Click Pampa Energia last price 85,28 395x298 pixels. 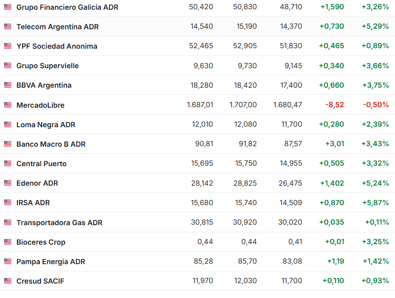pyautogui.click(x=204, y=261)
